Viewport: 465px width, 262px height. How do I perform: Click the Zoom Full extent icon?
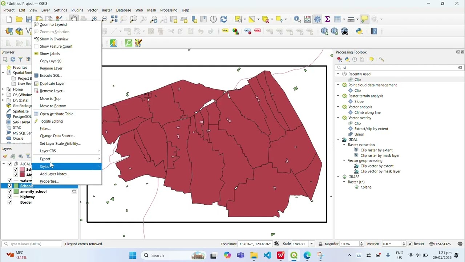coord(114,19)
